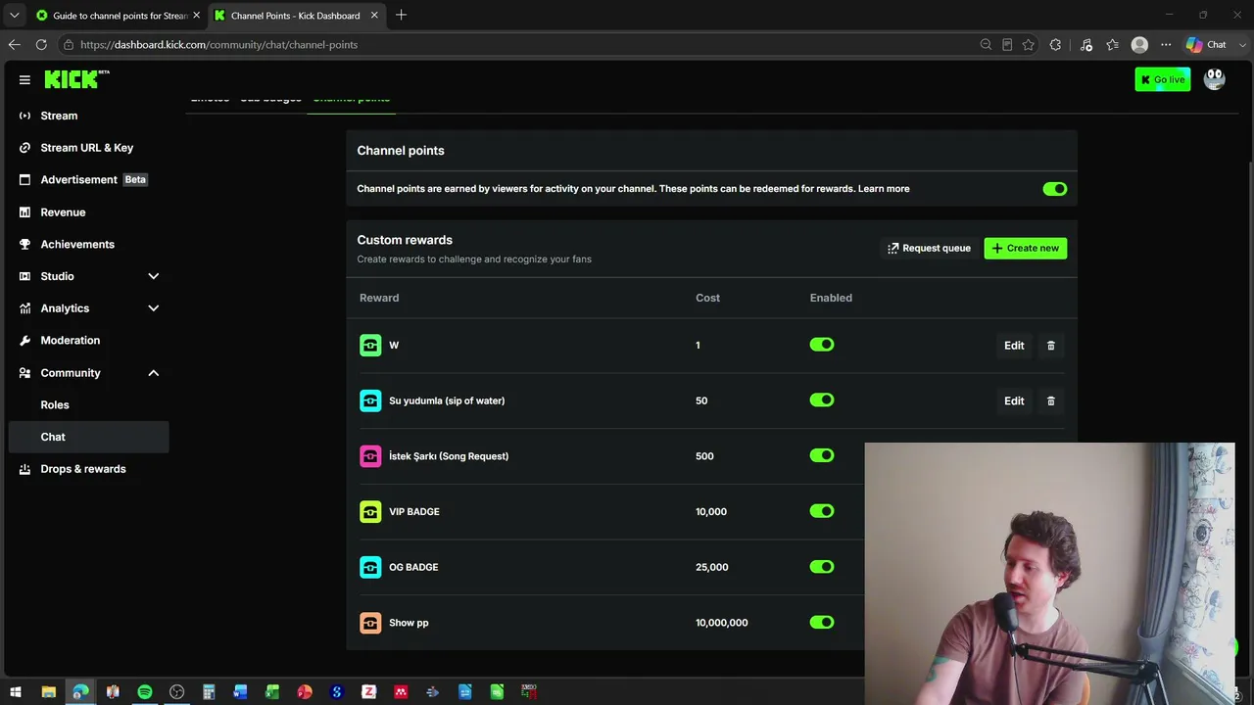Open the user profile avatar menu
Viewport: 1254px width, 705px height.
pyautogui.click(x=1215, y=79)
